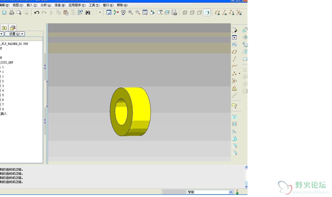
Task: Paste from clipboard icon
Action: tap(66, 12)
